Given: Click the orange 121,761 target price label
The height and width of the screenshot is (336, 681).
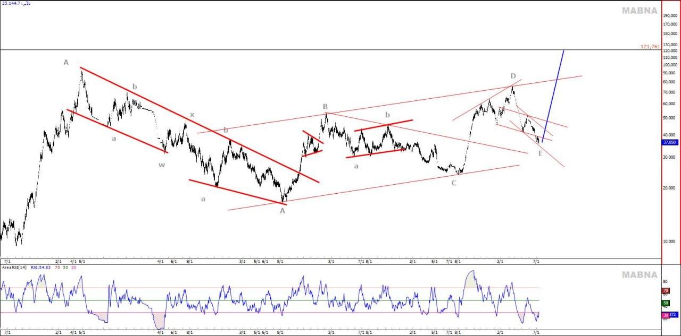Looking at the screenshot, I should [650, 47].
